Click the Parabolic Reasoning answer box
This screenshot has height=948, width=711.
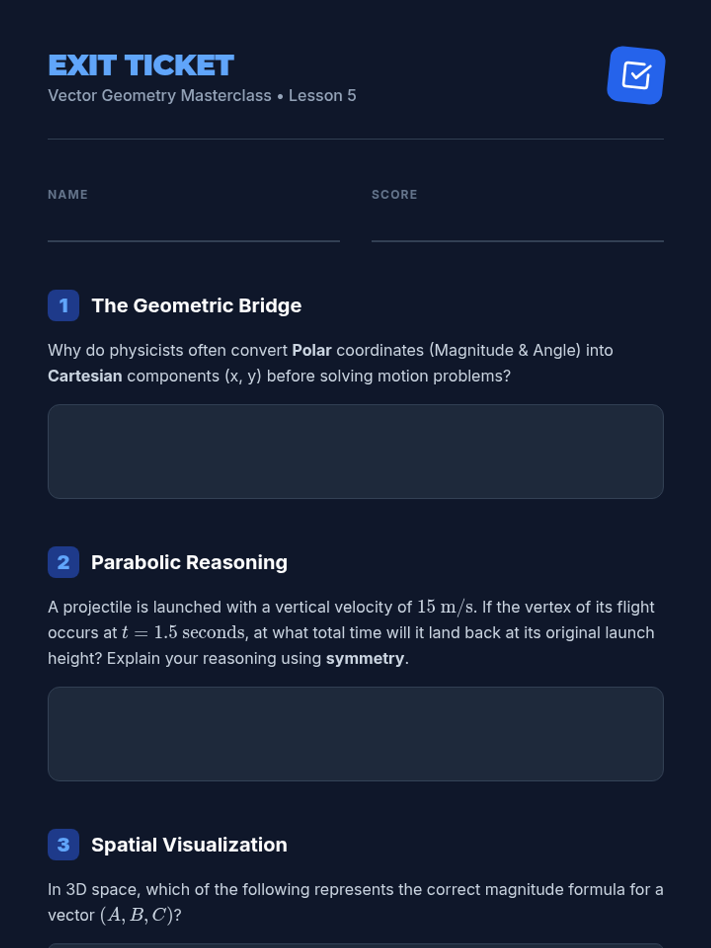click(x=355, y=734)
